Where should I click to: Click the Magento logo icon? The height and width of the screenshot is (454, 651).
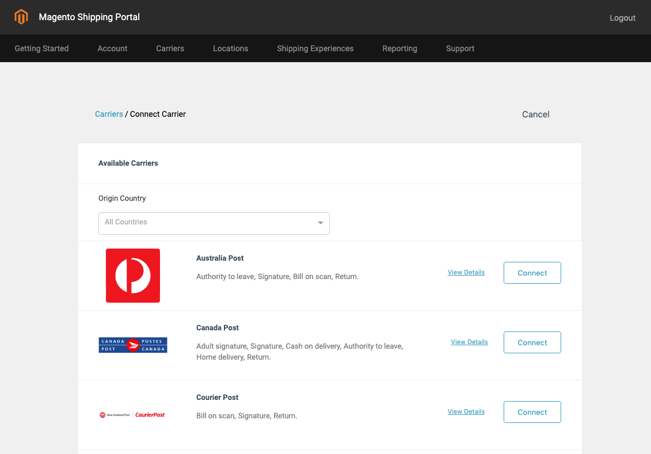(x=21, y=17)
